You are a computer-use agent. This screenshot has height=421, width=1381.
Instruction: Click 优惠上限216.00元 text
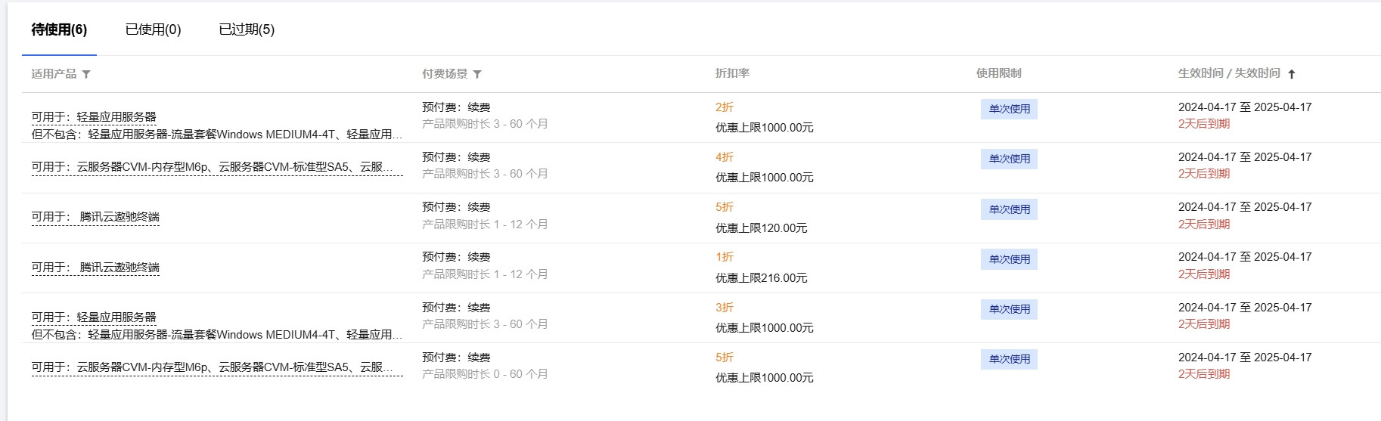click(x=762, y=278)
